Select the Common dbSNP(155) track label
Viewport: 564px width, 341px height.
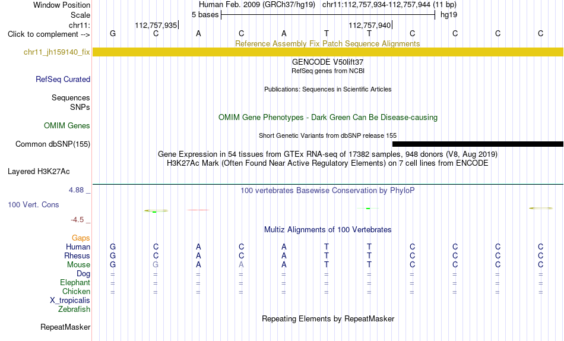tap(53, 144)
